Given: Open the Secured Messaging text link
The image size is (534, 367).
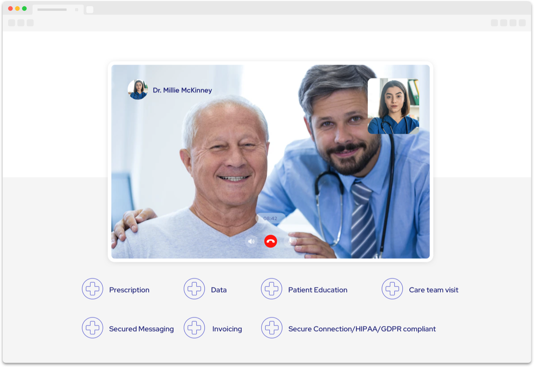Looking at the screenshot, I should tap(141, 329).
